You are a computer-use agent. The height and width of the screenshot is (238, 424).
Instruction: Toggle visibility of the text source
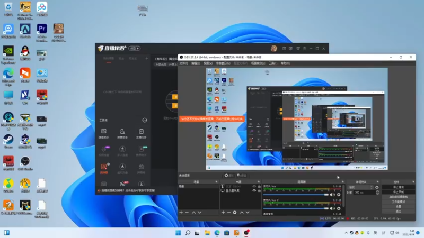pos(254,187)
